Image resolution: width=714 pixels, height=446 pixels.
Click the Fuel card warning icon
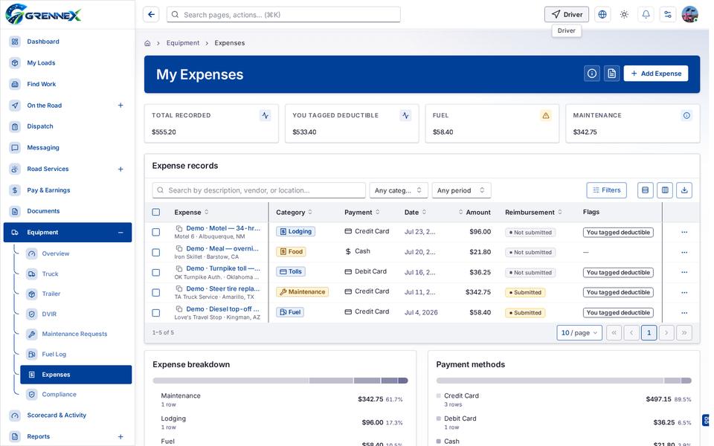click(545, 116)
